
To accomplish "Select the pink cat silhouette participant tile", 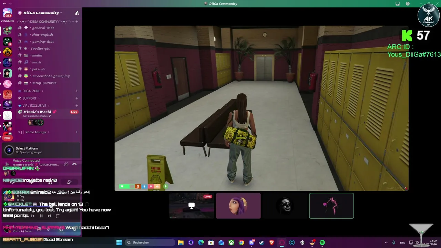I will (331, 206).
